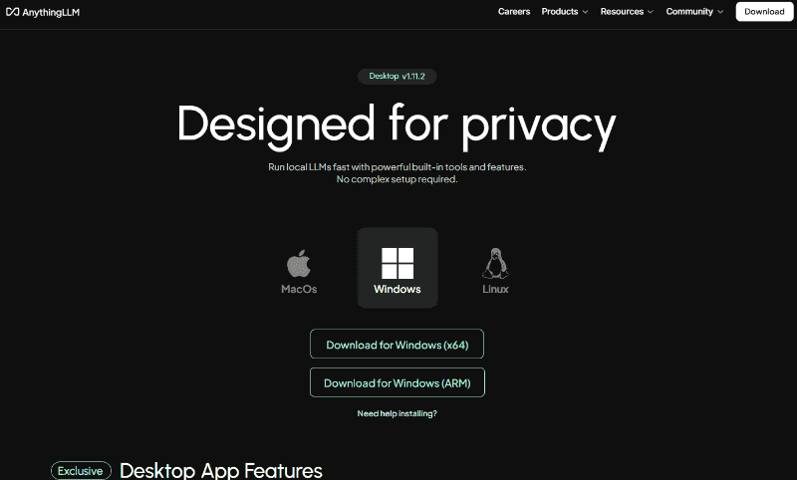The image size is (797, 480).
Task: Click the Desktop v1.11.2 version badge
Action: 397,77
